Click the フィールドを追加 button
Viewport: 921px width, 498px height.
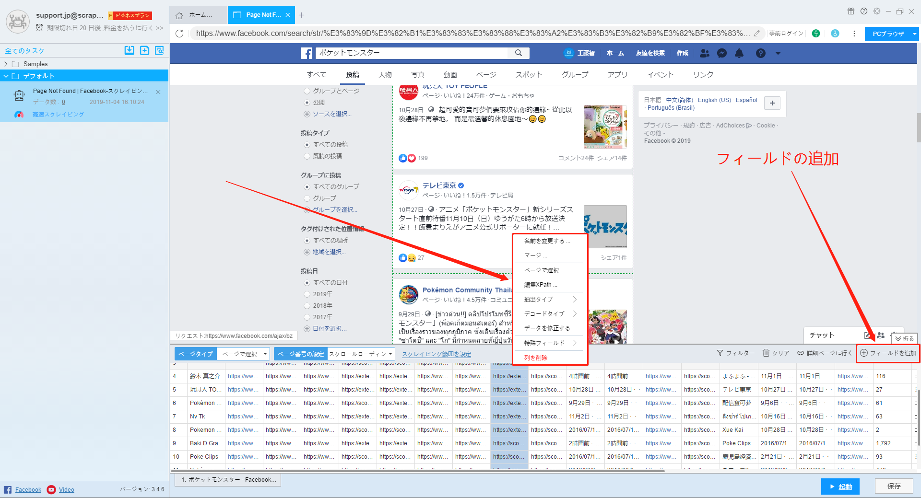coord(888,353)
